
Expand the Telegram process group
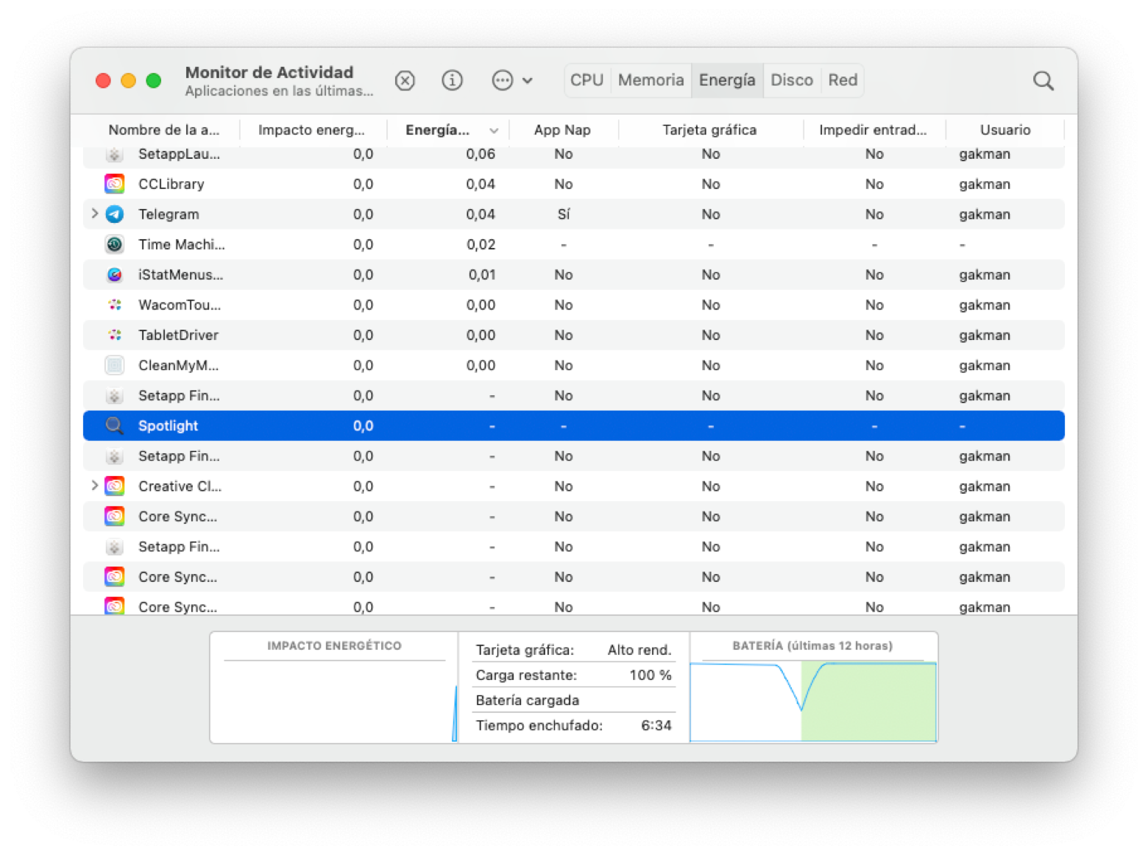[x=95, y=214]
